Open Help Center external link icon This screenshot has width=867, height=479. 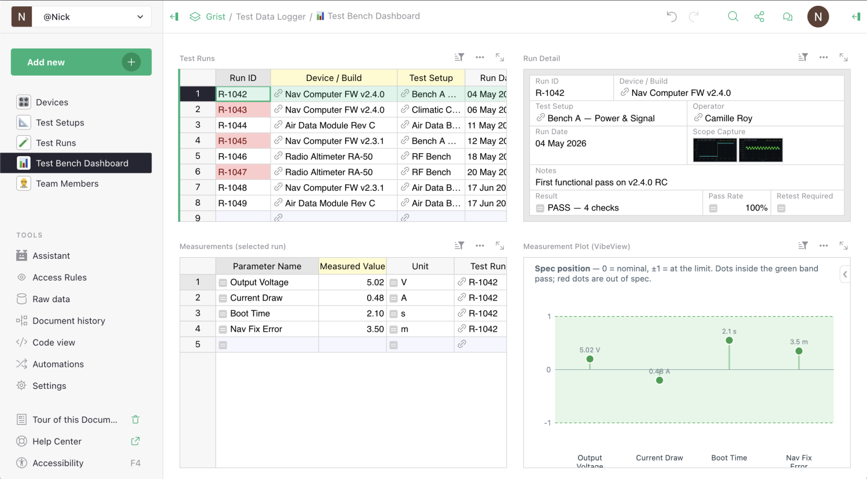click(x=135, y=441)
